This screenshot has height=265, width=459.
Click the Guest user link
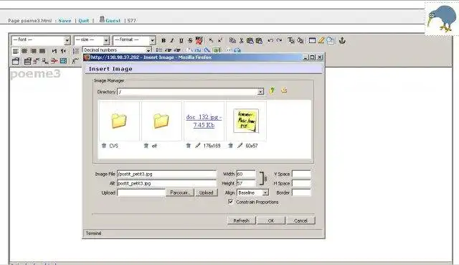pyautogui.click(x=113, y=21)
